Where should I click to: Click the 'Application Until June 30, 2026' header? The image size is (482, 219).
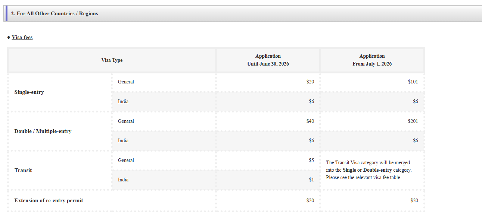coord(268,60)
